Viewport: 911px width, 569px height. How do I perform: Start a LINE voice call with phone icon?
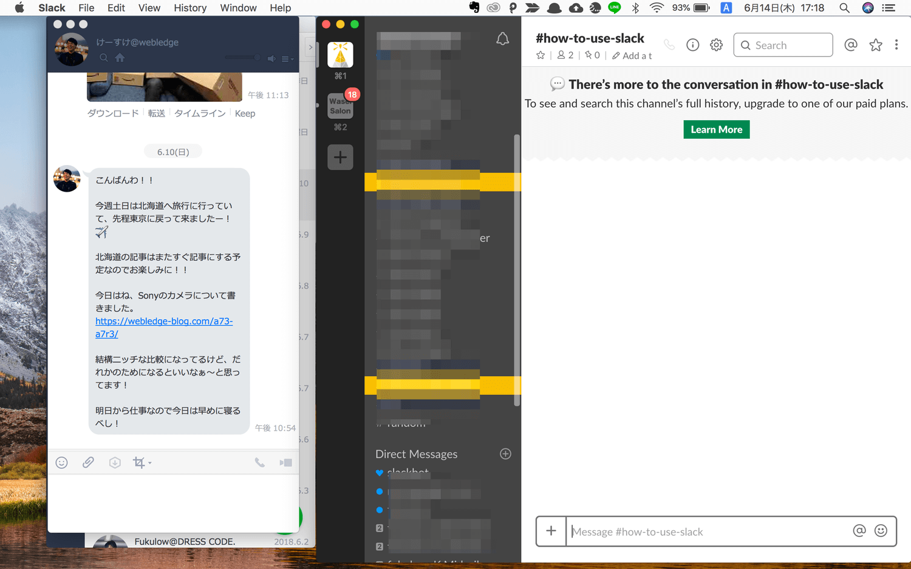pyautogui.click(x=259, y=463)
